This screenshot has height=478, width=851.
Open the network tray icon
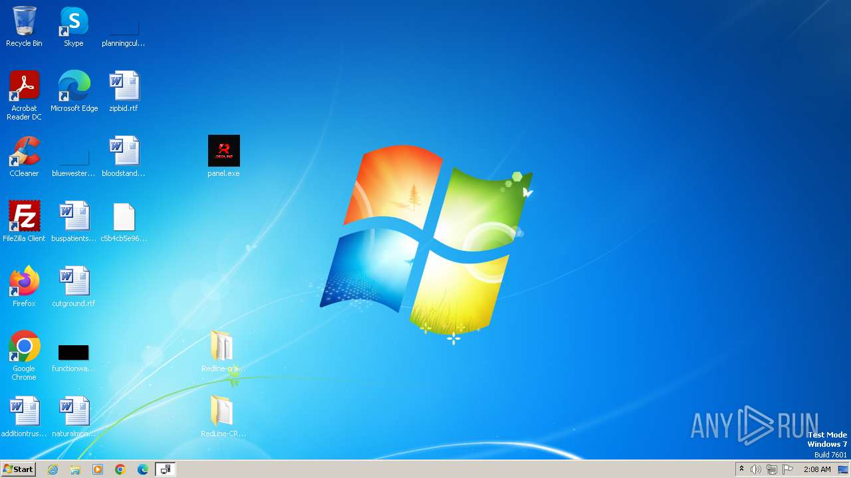click(x=772, y=469)
